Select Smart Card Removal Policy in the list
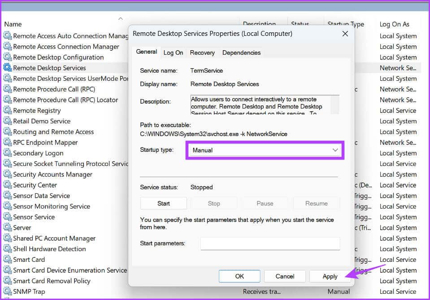Image resolution: width=430 pixels, height=300 pixels. point(52,281)
